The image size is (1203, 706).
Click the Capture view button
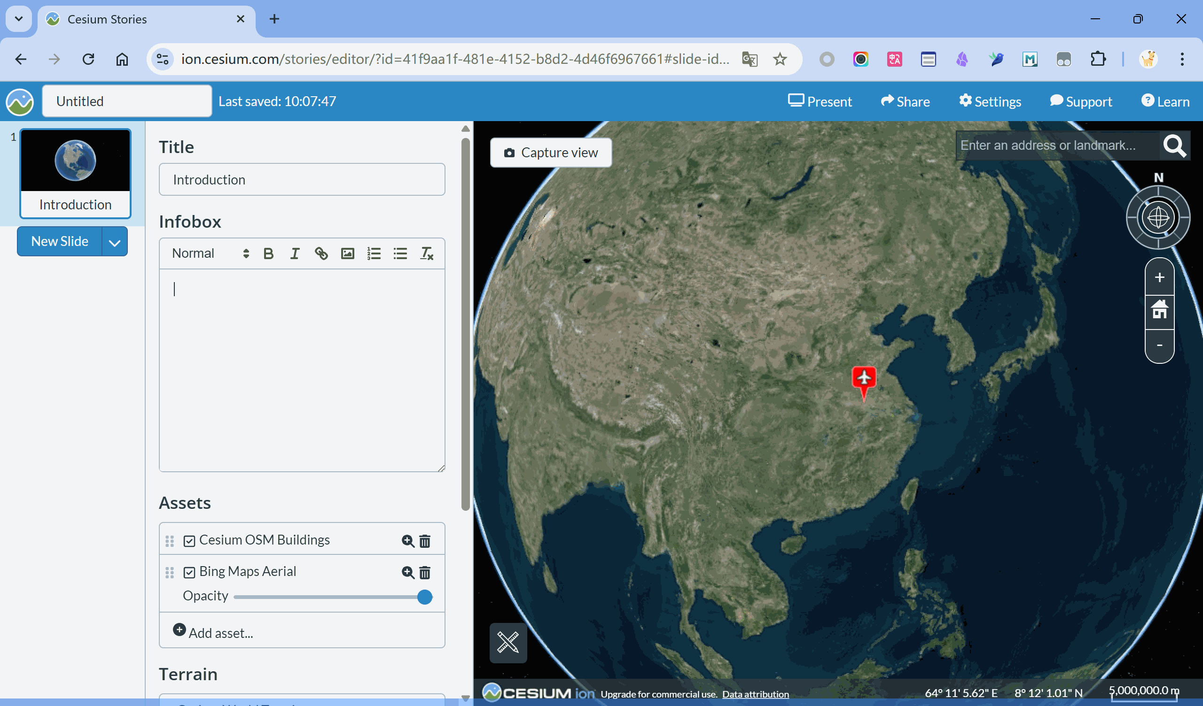(550, 153)
